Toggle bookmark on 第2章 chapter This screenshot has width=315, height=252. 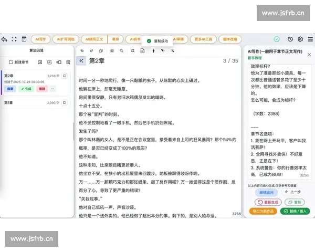tap(65, 76)
